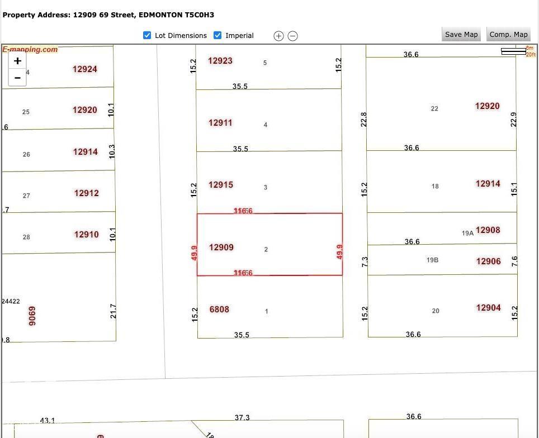Click the map zoom out minus button
Screen dimensions: 539x438
[17, 78]
